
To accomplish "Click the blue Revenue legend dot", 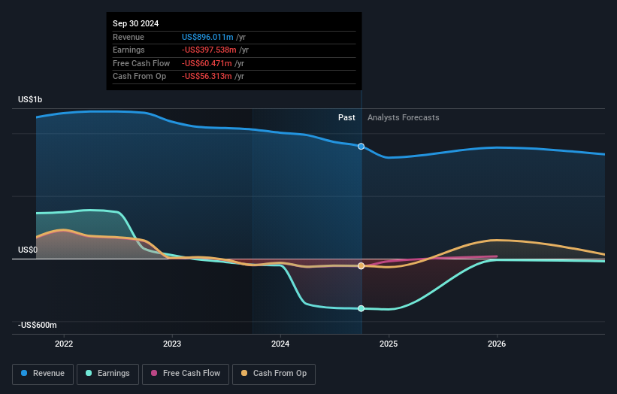I will [x=24, y=373].
